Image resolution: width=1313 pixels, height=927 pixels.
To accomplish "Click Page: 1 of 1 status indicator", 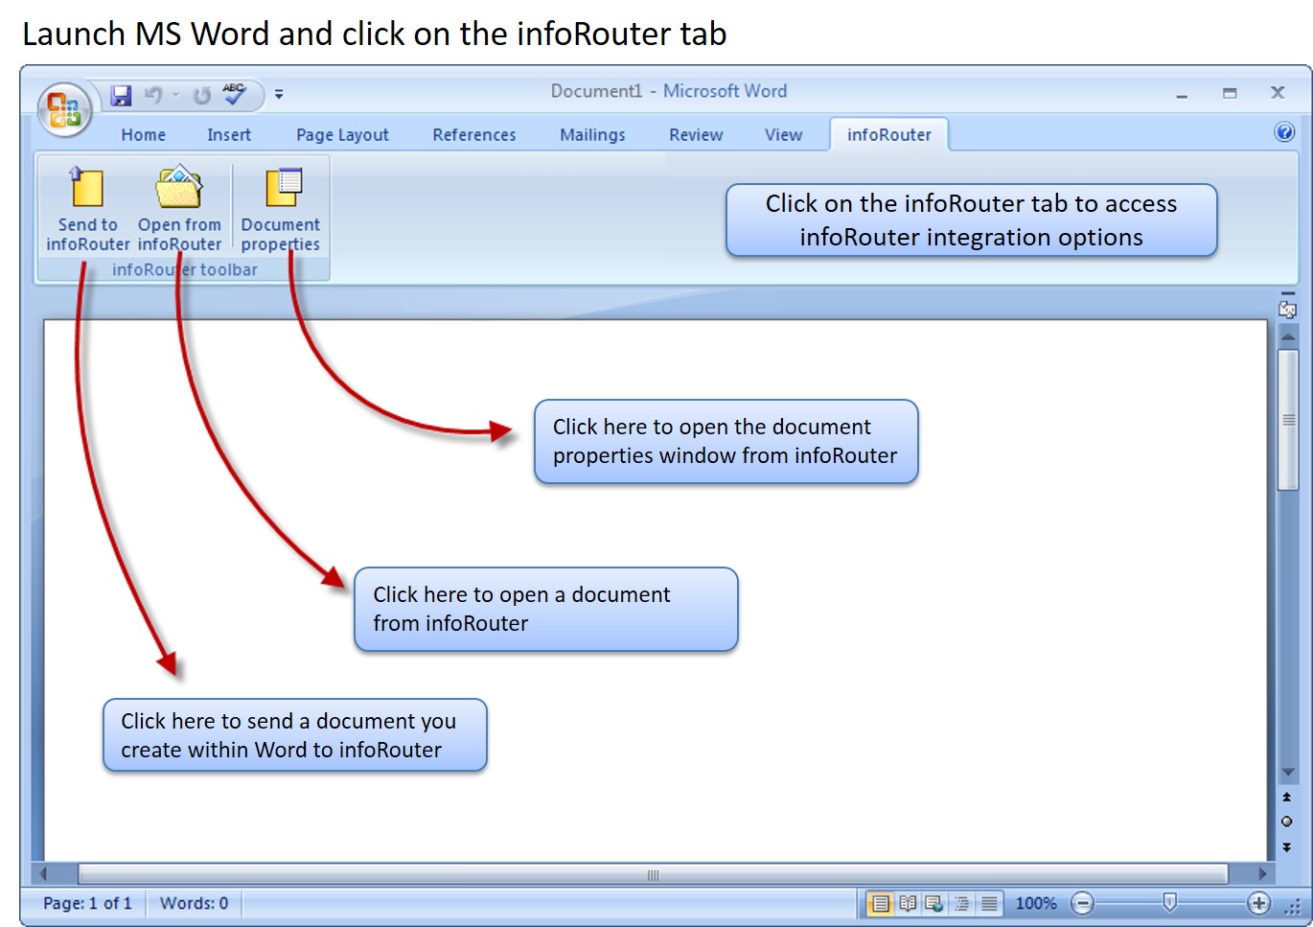I will coord(87,903).
